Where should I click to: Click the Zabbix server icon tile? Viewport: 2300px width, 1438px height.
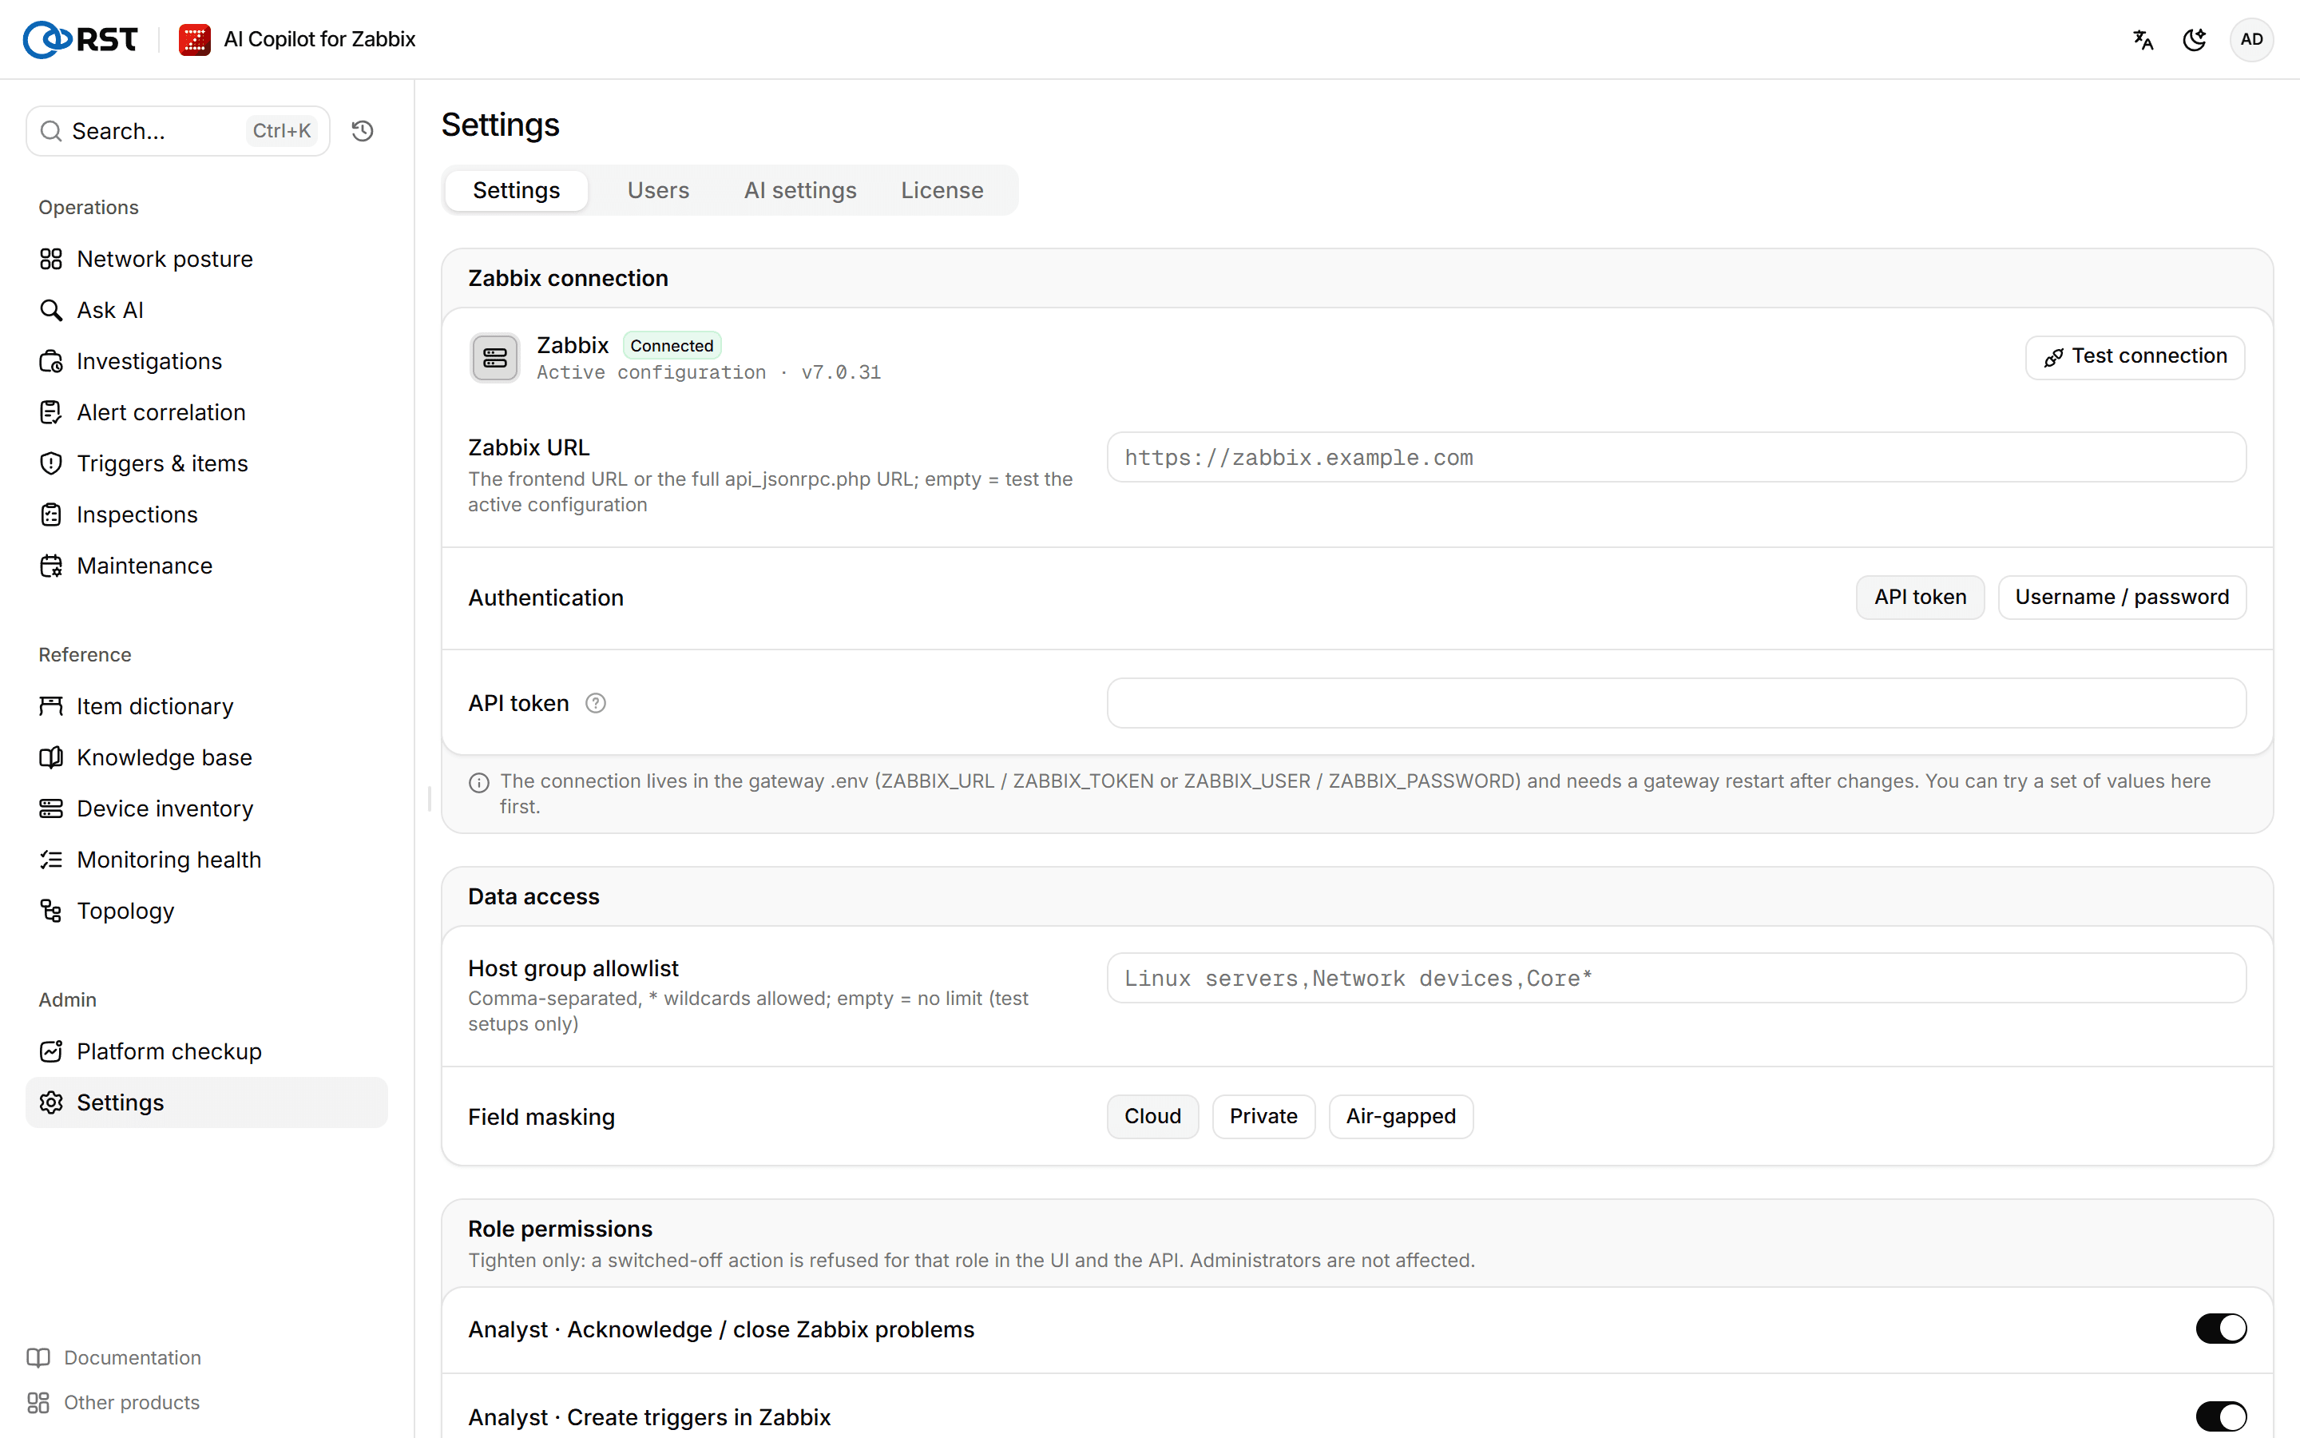(494, 358)
